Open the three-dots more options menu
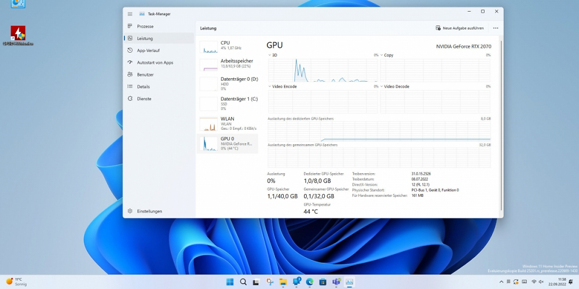This screenshot has width=579, height=289. tap(496, 28)
